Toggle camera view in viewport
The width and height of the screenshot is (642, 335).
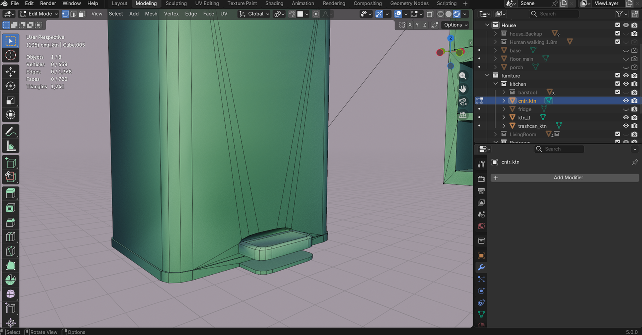[462, 102]
